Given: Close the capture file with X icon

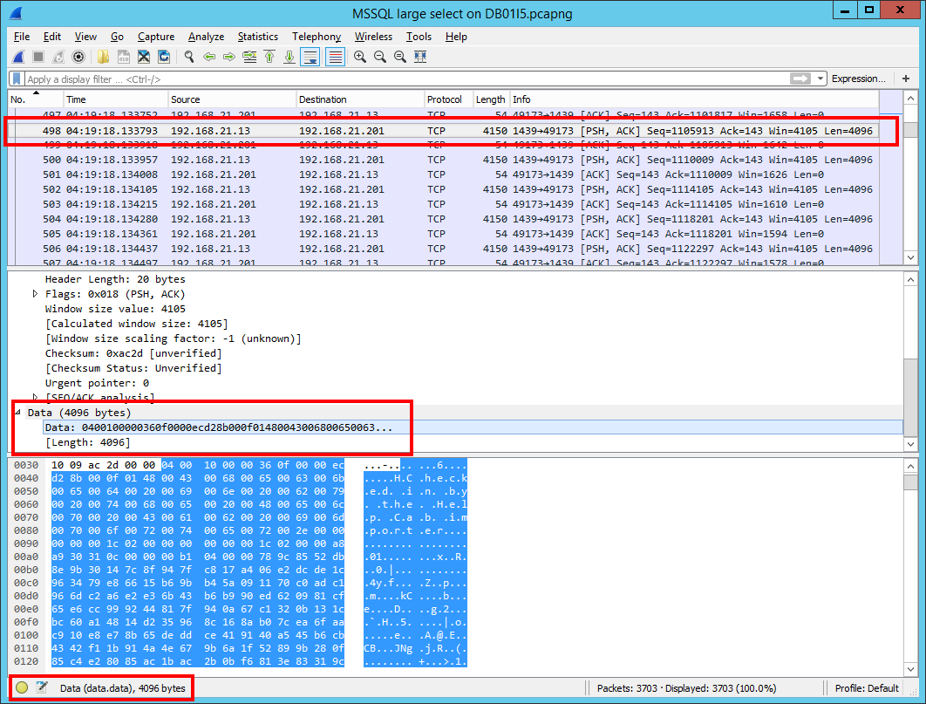Looking at the screenshot, I should tap(144, 57).
